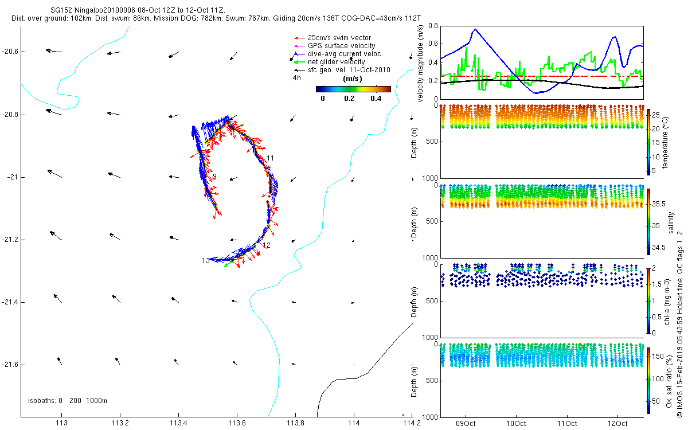Click the '(m/s)' colorbar heading
Screen dimensions: 688x430
tap(352, 79)
